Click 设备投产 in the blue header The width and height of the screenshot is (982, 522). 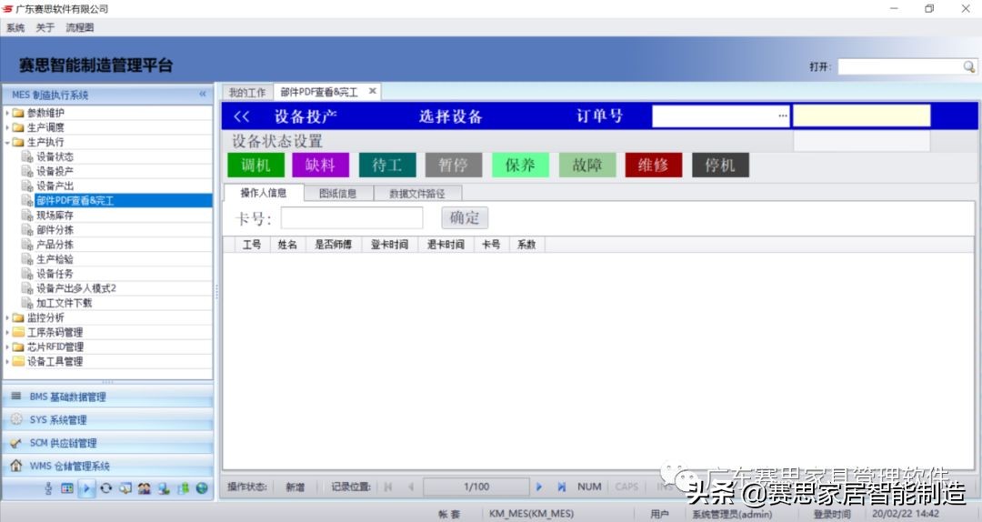(306, 116)
